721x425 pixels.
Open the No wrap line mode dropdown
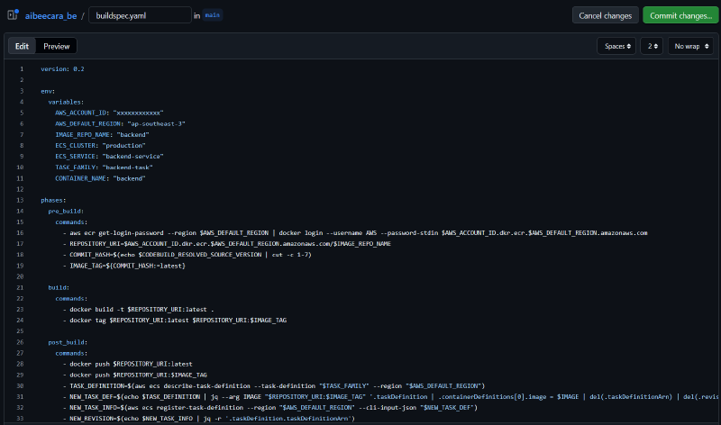click(690, 46)
